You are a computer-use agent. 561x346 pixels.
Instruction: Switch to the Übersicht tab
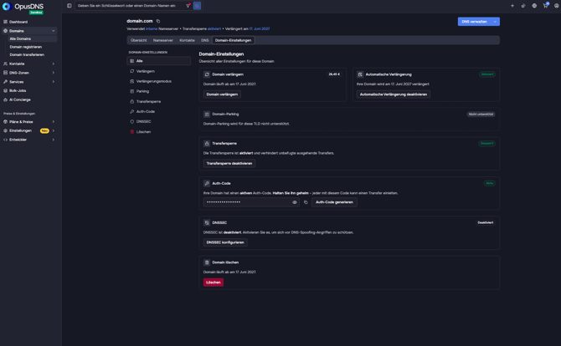pos(138,40)
